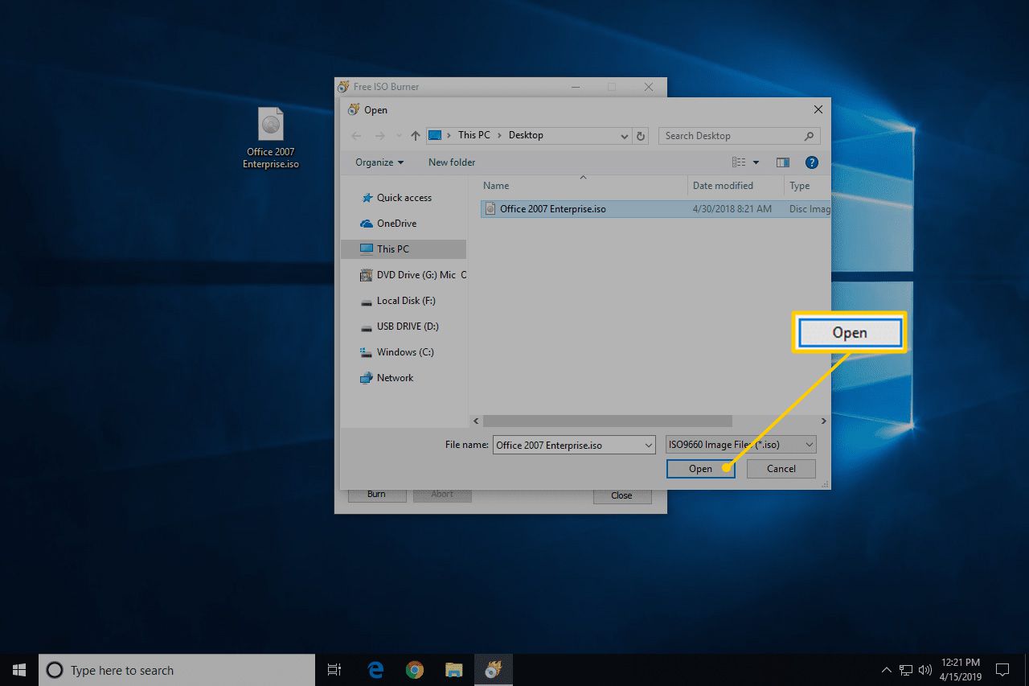Click the volume icon in system tray
The image size is (1029, 686).
[x=924, y=670]
